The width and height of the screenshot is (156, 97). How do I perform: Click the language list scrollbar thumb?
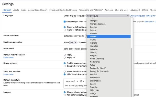point(132,72)
